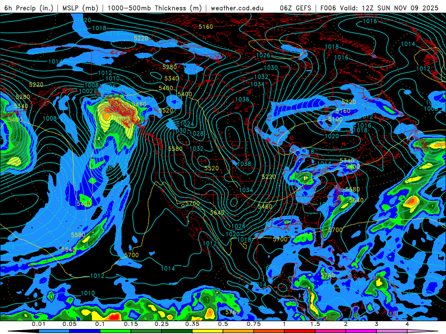This screenshot has height=334, width=446.
Task: Click the 0.75 legend value
Action: [x=254, y=324]
